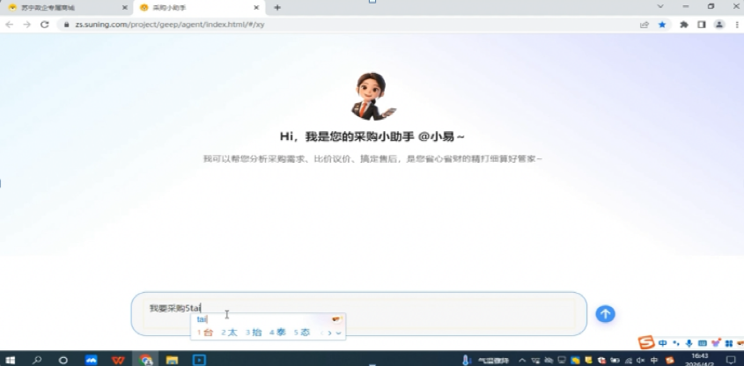
Task: Open Sogou toolbox grid icon
Action: pos(728,343)
